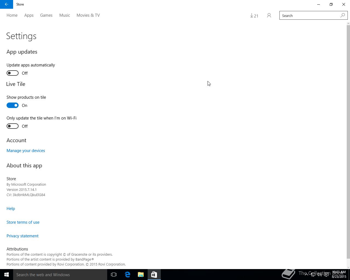The height and width of the screenshot is (280, 350).
Task: Toggle Update apps automatically switch
Action: [x=13, y=73]
